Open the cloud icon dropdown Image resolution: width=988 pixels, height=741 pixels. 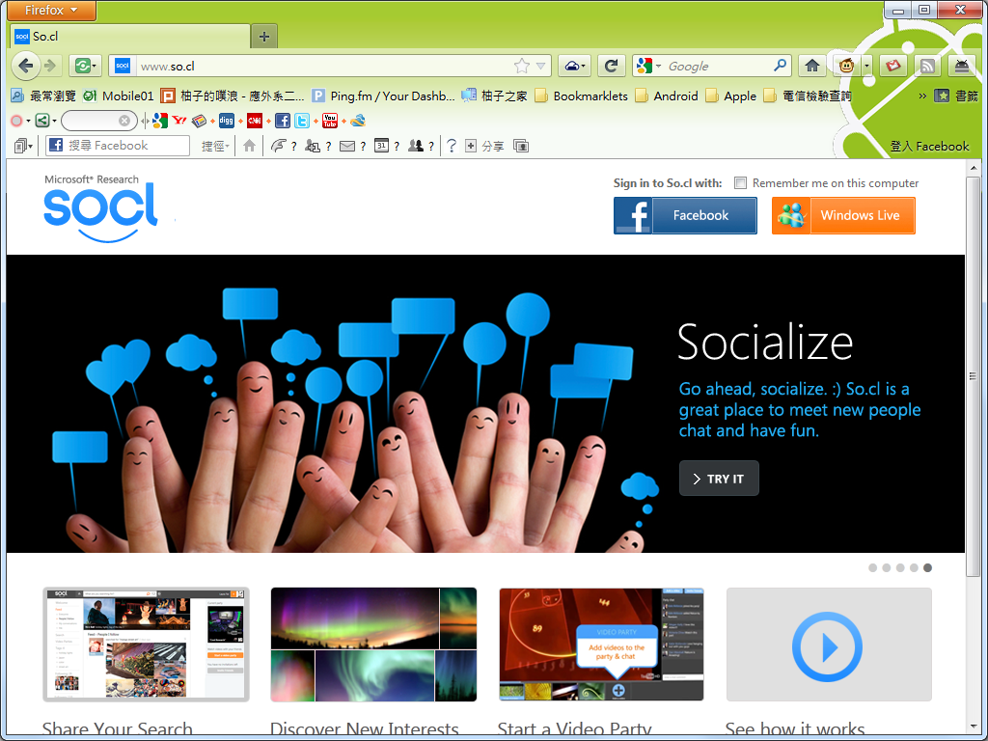(574, 66)
